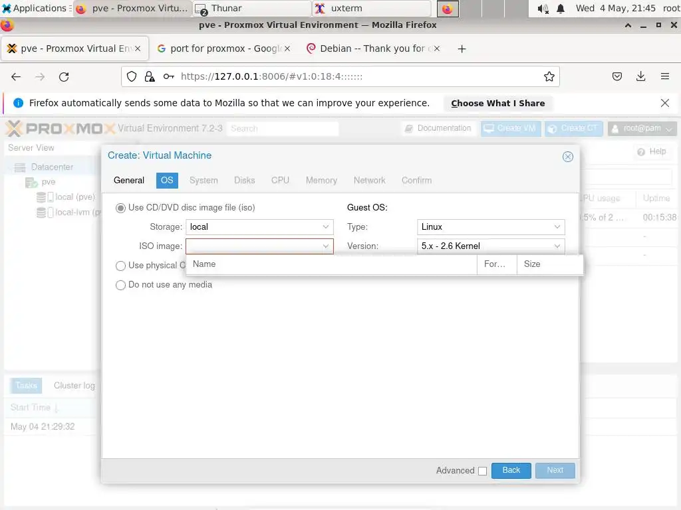The image size is (681, 510).
Task: Go back in Firefox history
Action: [16, 77]
